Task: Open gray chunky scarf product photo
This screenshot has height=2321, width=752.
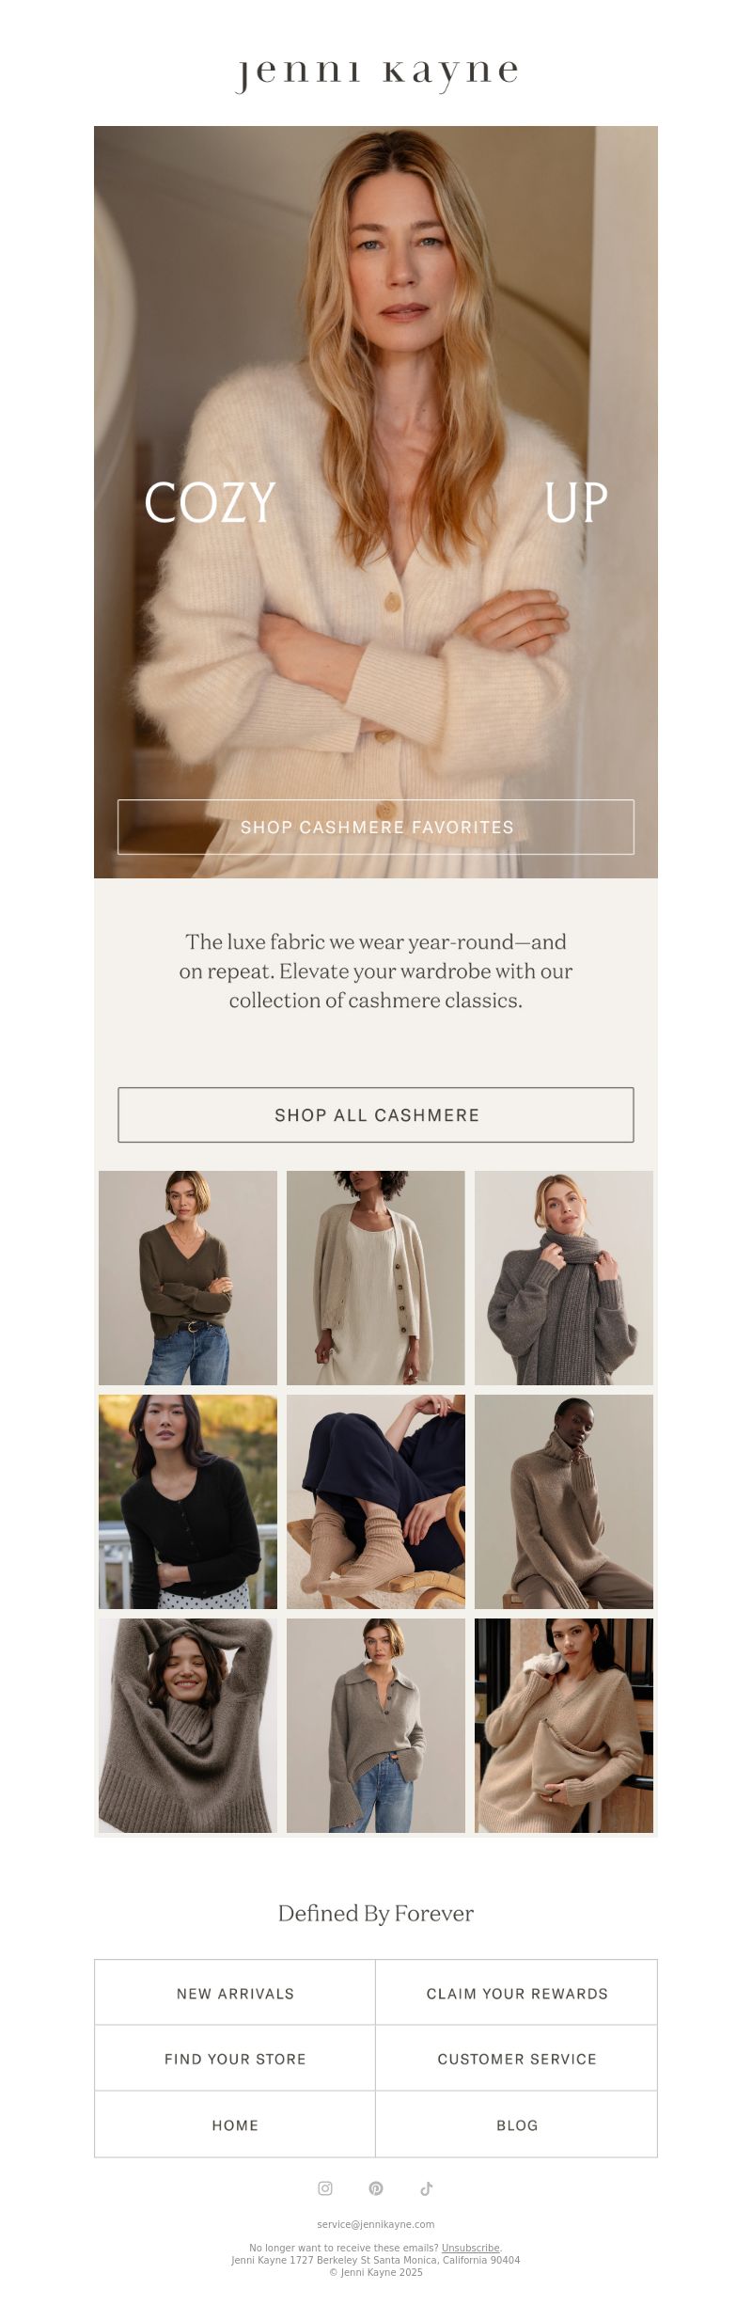Action: point(564,1277)
